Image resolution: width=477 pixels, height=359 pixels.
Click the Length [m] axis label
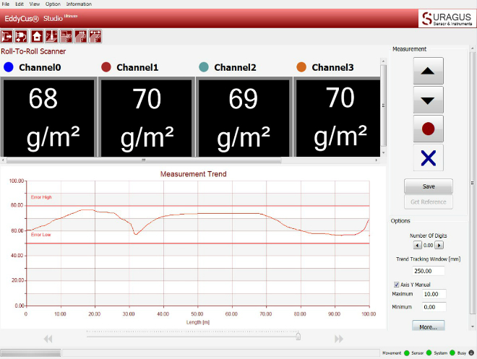coord(198,322)
